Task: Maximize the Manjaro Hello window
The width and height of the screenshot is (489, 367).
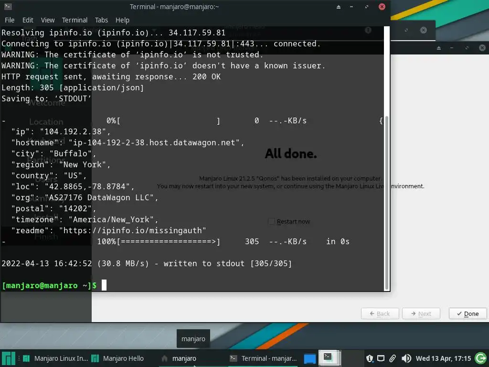Action: (x=406, y=30)
